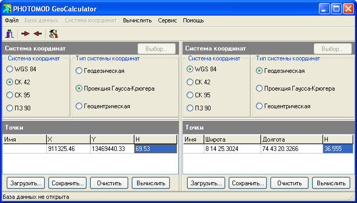Click the Широта cell 8 14 25.3024
357x203 pixels.
point(232,149)
